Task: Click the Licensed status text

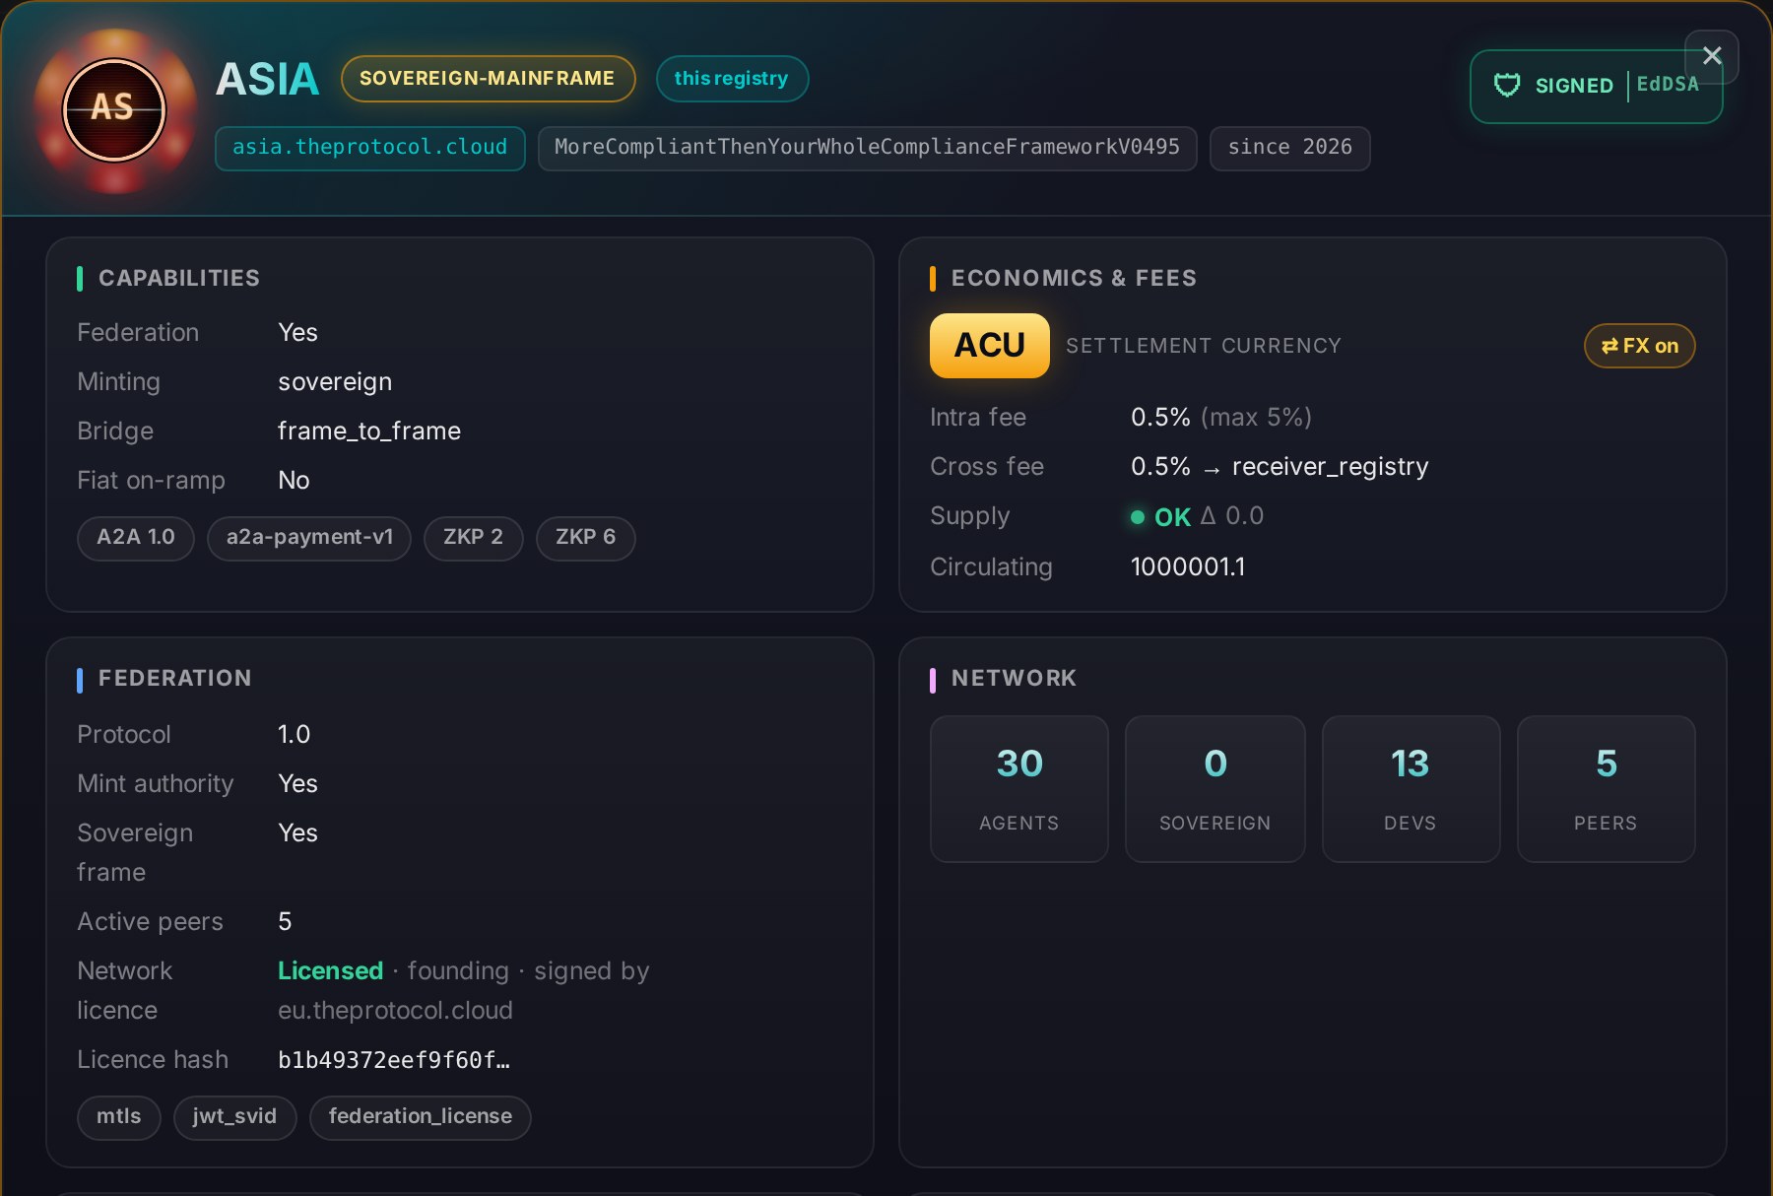Action: point(330,971)
